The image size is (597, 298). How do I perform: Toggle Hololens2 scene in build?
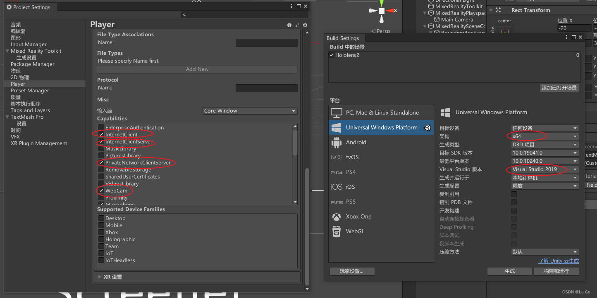332,55
